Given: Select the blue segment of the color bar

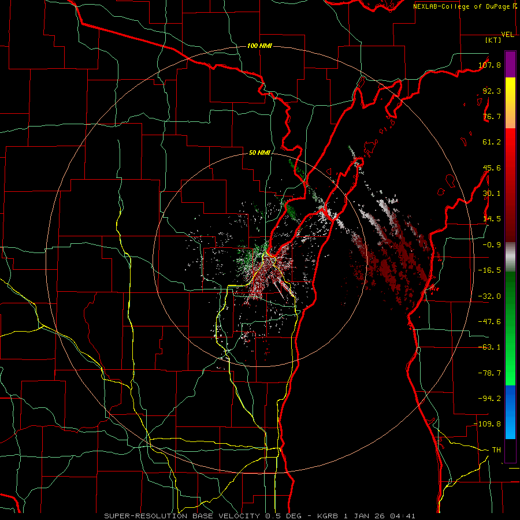Looking at the screenshot, I should click(510, 412).
